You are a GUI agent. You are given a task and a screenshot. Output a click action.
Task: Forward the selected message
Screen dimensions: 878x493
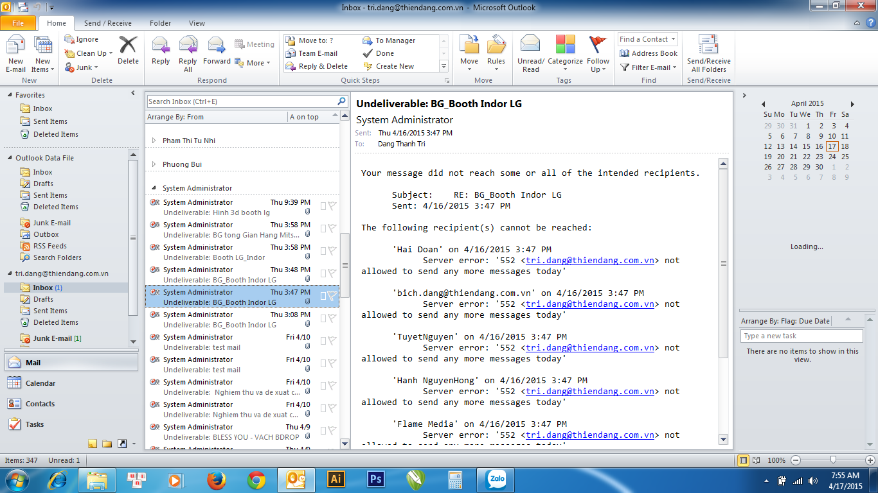point(217,51)
